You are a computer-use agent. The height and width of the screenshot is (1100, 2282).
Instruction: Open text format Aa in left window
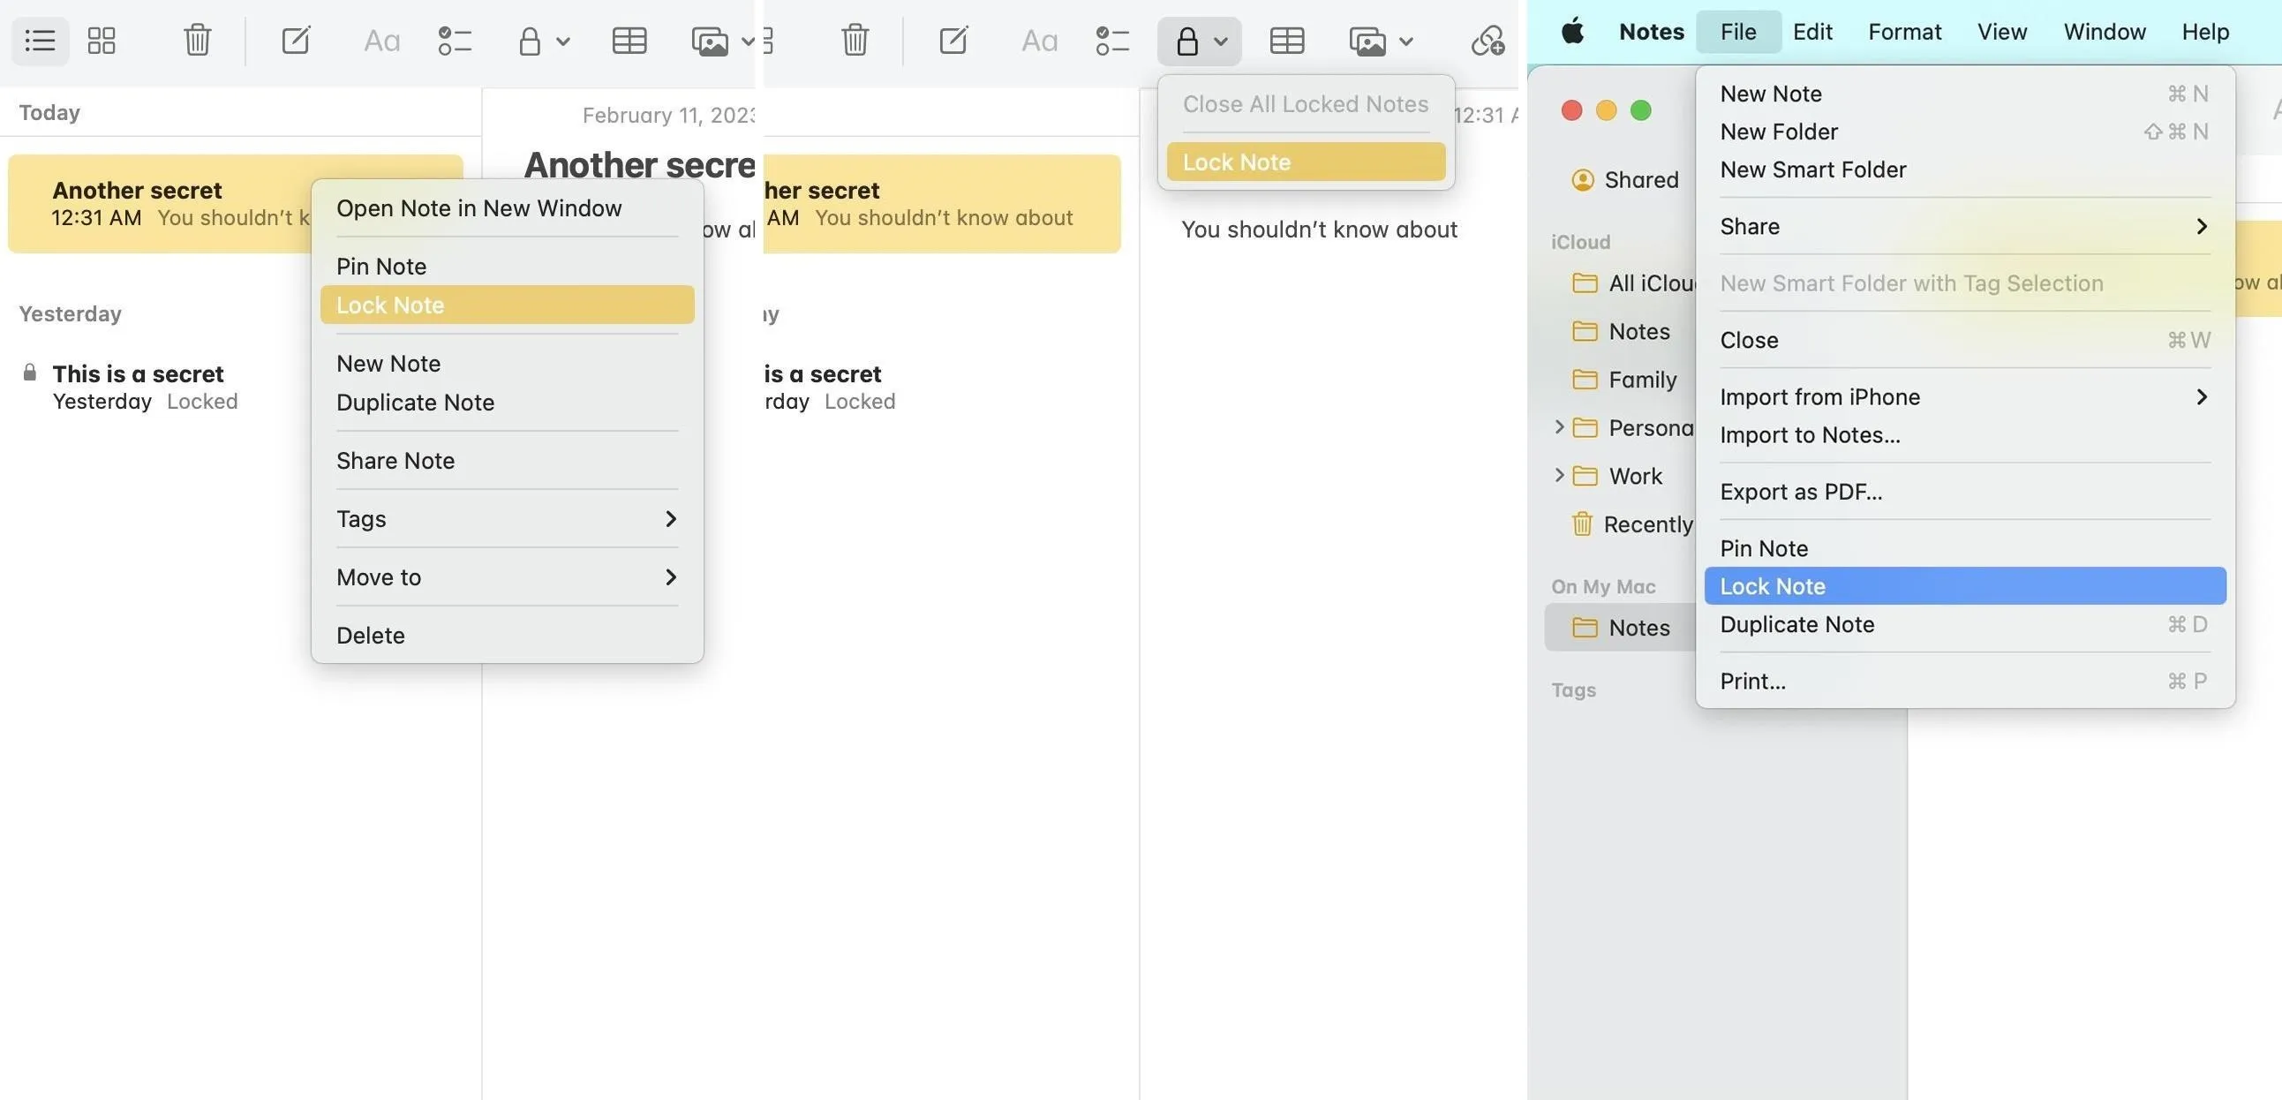pyautogui.click(x=382, y=41)
